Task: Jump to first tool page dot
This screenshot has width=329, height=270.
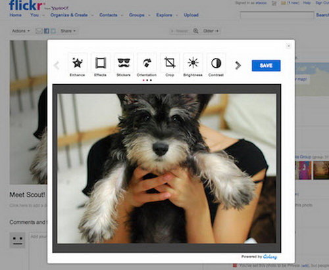Action: [143, 80]
